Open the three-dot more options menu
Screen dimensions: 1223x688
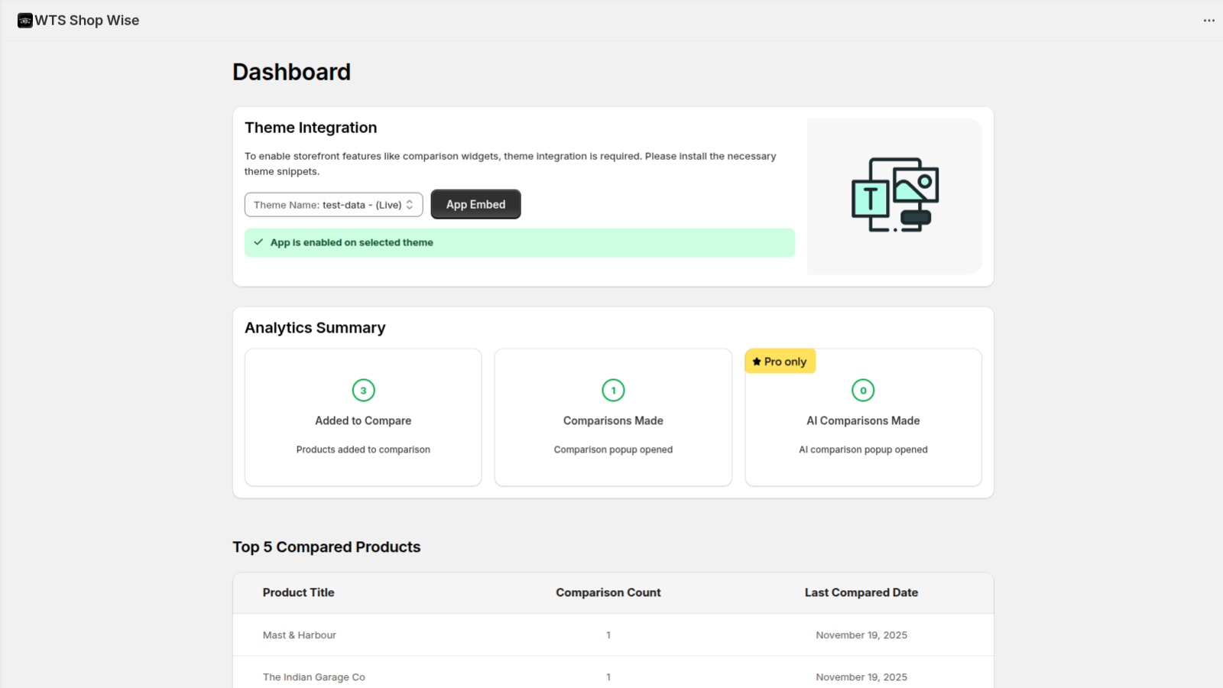pyautogui.click(x=1208, y=21)
